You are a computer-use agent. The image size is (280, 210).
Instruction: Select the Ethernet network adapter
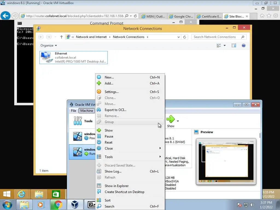coord(73,57)
